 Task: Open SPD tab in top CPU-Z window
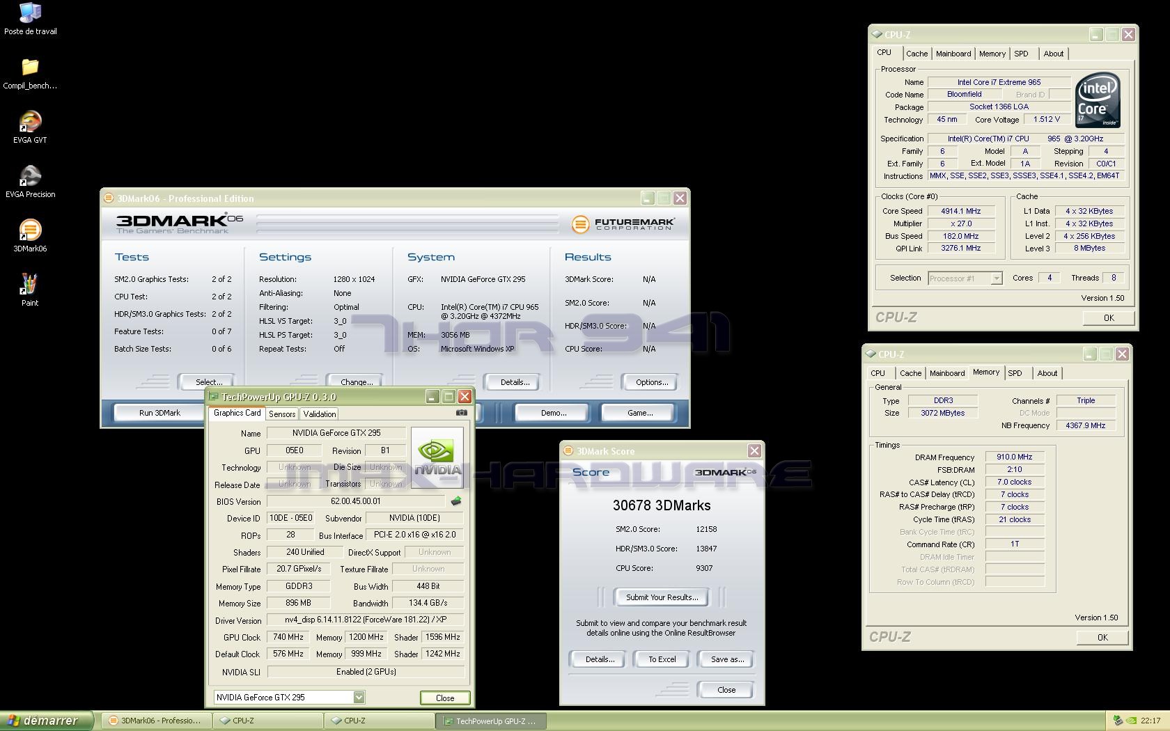[1021, 54]
